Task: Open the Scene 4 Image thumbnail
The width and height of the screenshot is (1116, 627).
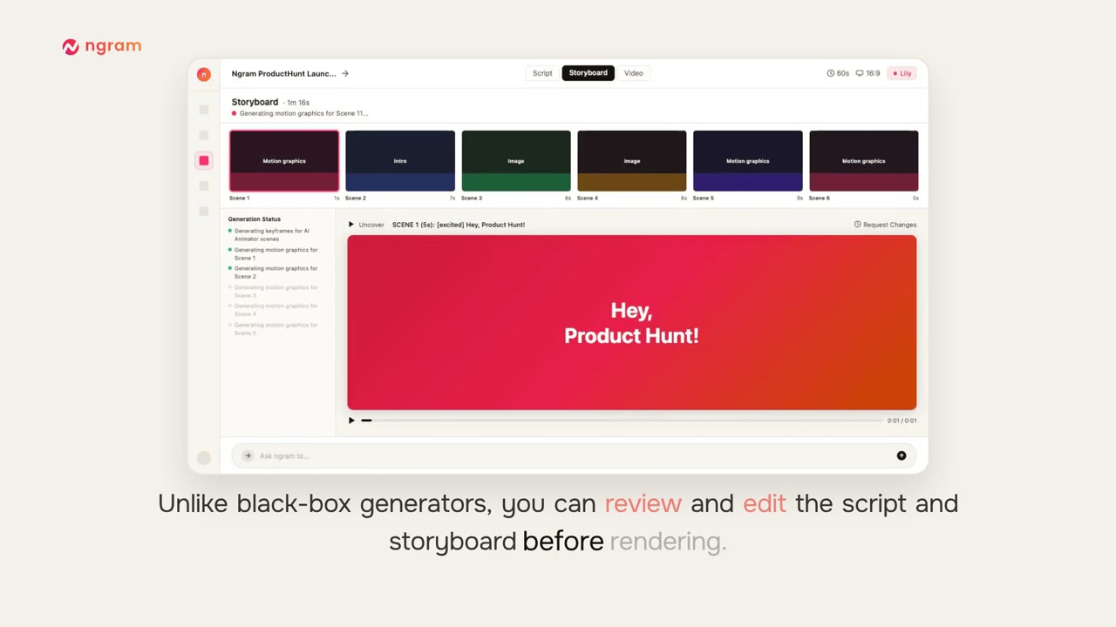Action: (632, 161)
